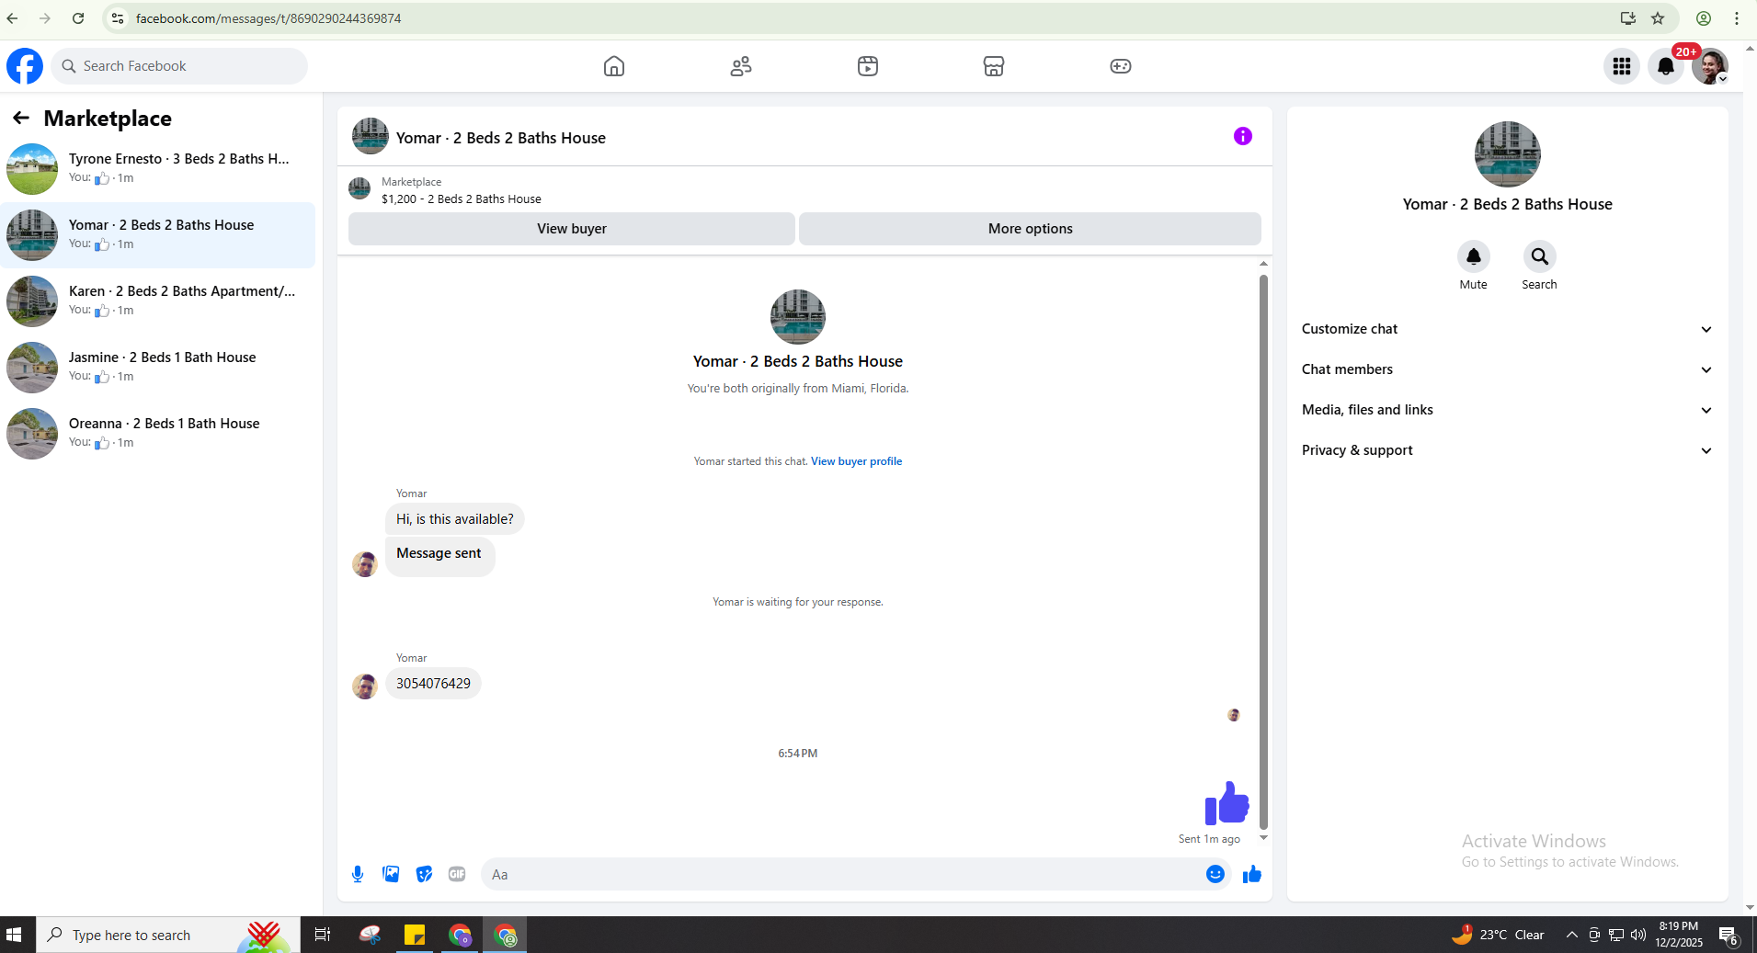
Task: Open Windows Start menu
Action: tap(14, 935)
